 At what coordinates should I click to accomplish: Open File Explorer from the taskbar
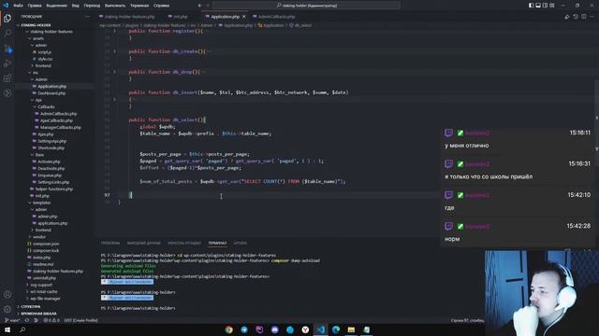coord(351,329)
